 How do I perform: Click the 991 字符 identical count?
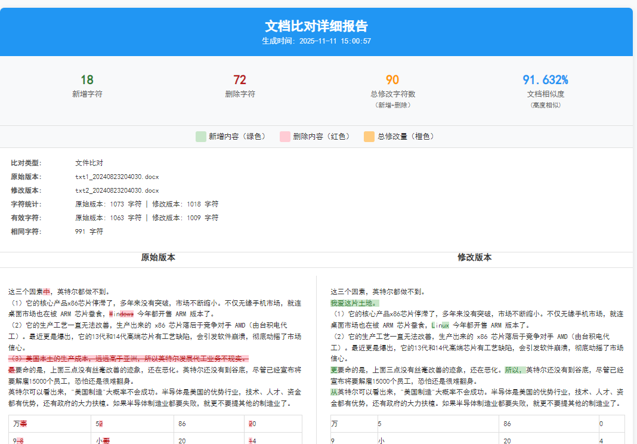tap(89, 232)
